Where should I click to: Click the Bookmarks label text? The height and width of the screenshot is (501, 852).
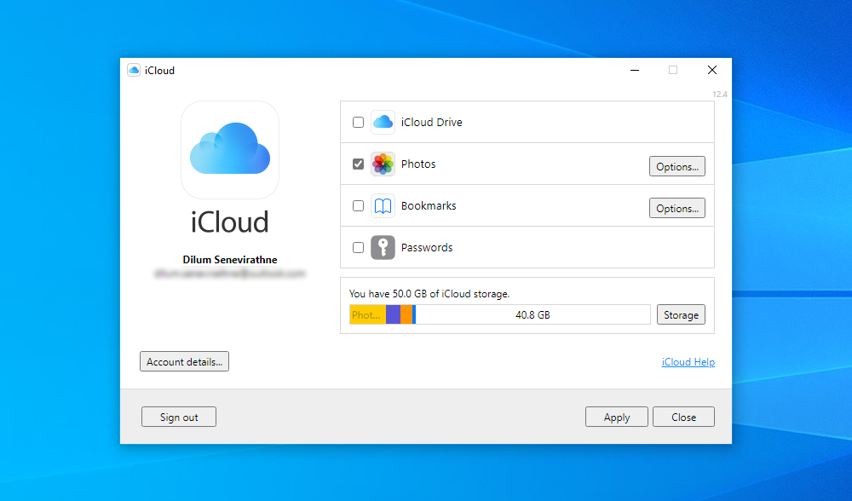click(x=429, y=206)
